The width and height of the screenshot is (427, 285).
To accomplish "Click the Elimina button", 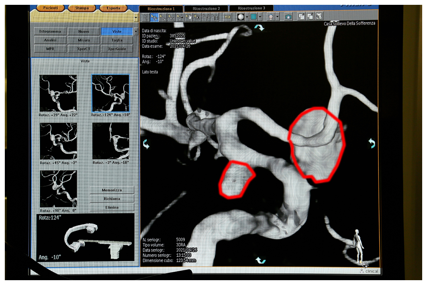I will click(112, 207).
